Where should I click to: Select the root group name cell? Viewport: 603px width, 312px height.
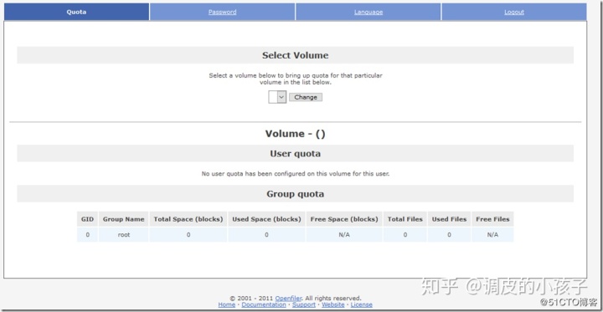(x=124, y=235)
